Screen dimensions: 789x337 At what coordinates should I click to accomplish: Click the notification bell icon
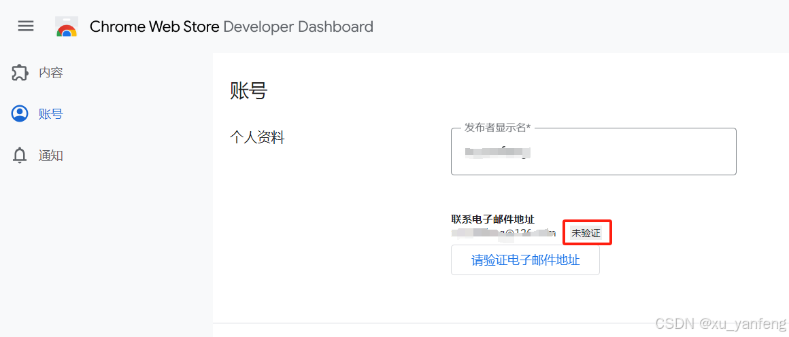[x=20, y=156]
